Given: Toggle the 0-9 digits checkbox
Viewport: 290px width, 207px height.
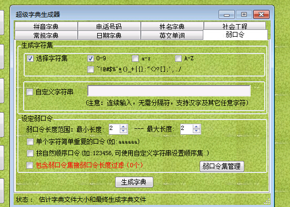Looking at the screenshot, I should [90, 59].
